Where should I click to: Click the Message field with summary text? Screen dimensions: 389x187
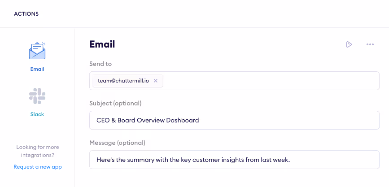tap(234, 160)
